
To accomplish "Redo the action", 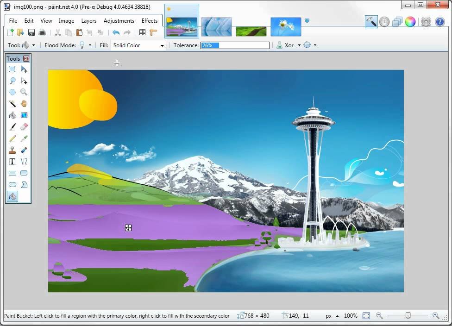I will pos(127,32).
